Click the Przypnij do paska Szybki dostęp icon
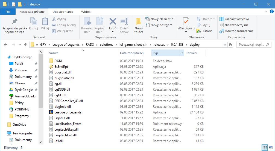Image resolution: width=275 pixels, height=151 pixels. [x=14, y=21]
